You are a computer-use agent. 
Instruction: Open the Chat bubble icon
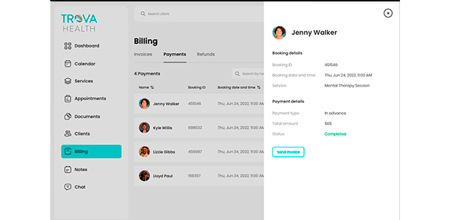pos(68,187)
